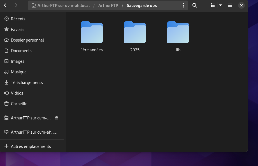Screen dimensions: 258x166
Task: Select the lib folder
Action: coord(178,36)
